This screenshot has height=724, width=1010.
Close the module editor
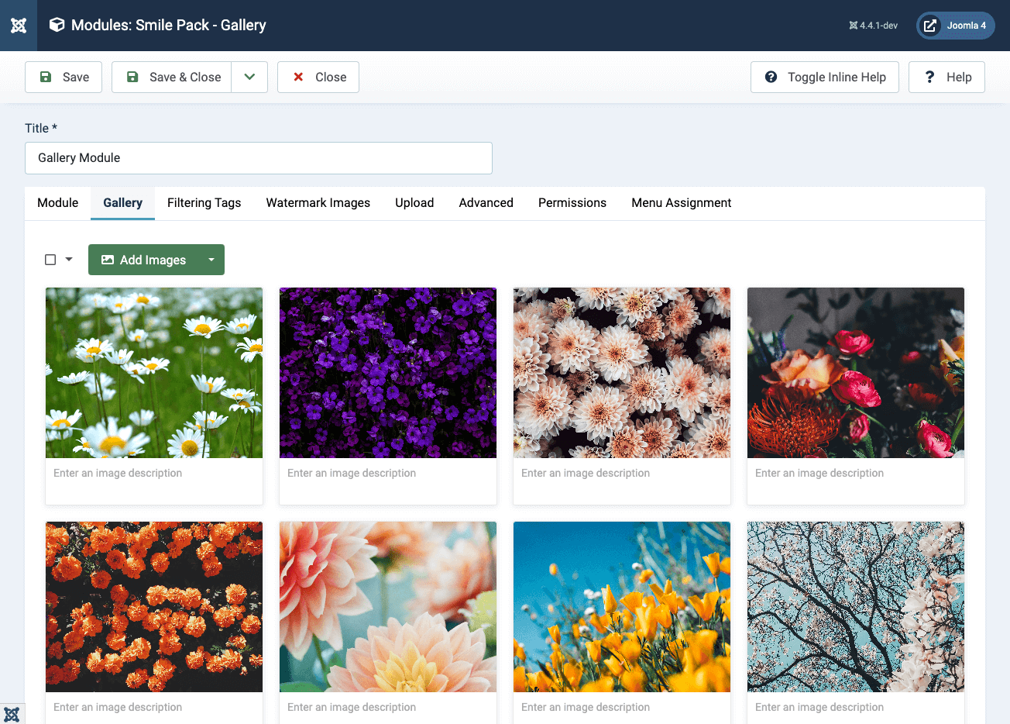pyautogui.click(x=318, y=77)
